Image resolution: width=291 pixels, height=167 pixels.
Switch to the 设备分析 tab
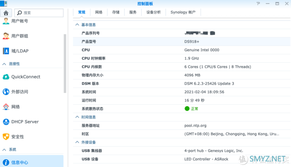click(x=154, y=12)
